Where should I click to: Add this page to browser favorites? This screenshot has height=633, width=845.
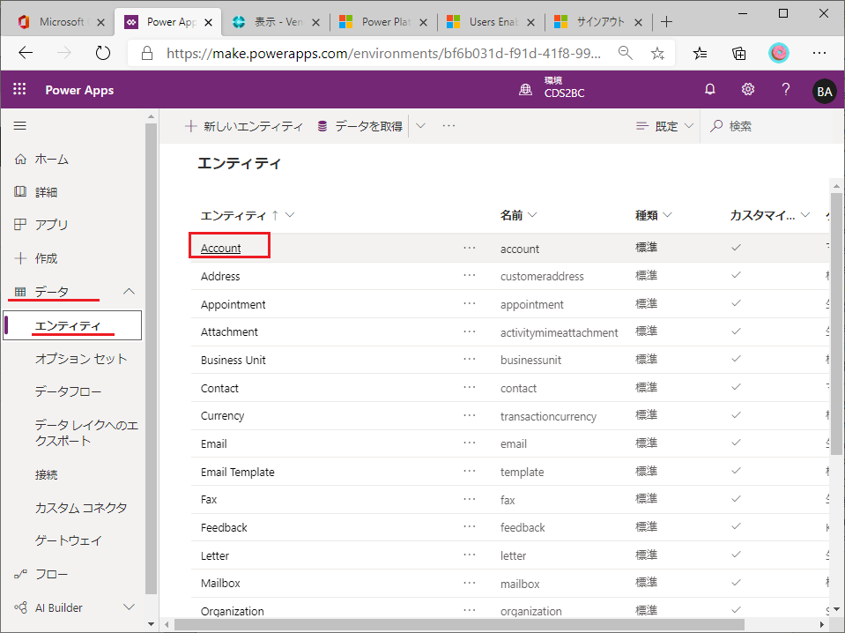[x=657, y=53]
